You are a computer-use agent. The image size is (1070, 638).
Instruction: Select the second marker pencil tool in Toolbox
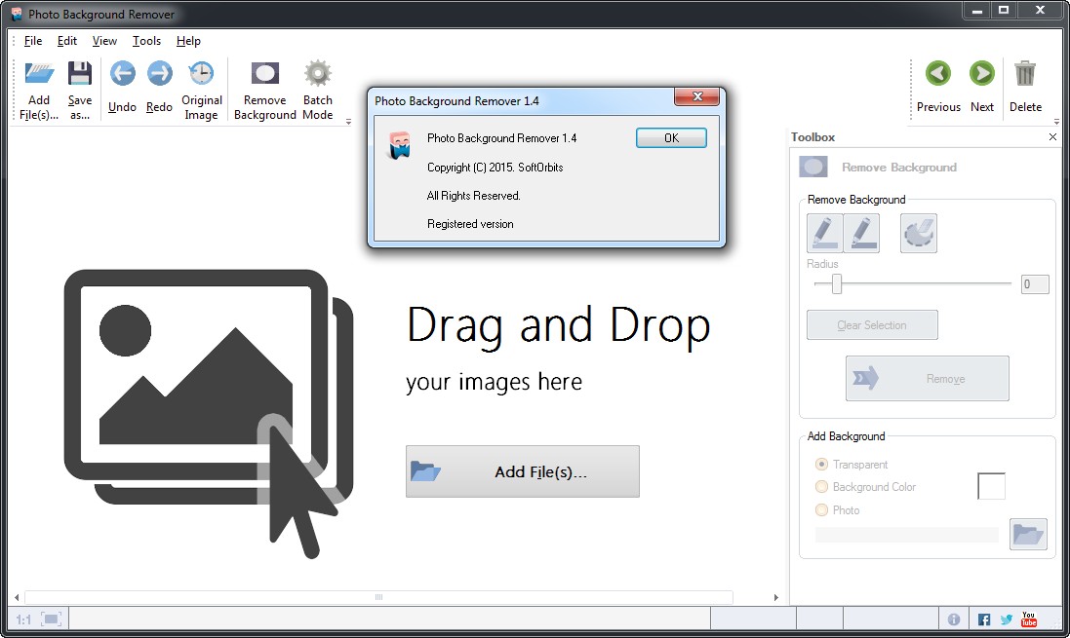coord(861,233)
